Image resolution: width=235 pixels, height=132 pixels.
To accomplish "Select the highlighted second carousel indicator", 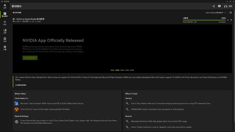I will [x=117, y=70].
